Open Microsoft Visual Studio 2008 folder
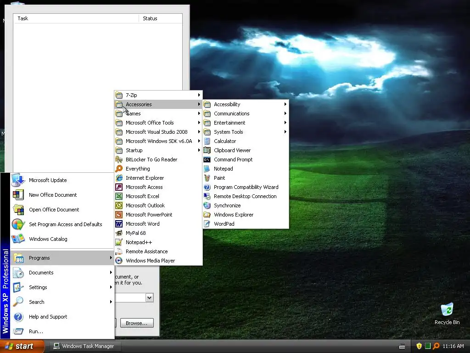Screen dimensions: 470x353 [158, 132]
